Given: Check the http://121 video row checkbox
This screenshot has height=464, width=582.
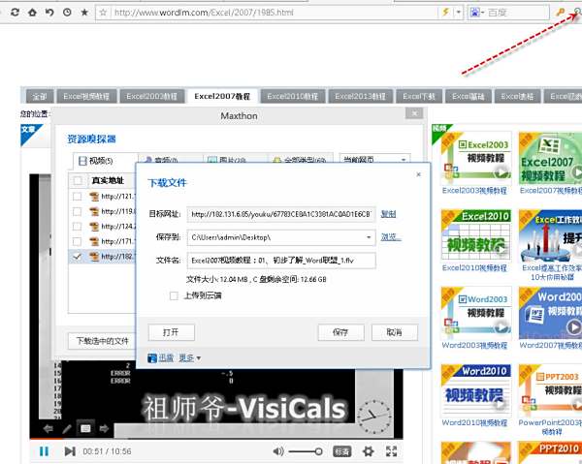Looking at the screenshot, I should (x=78, y=196).
